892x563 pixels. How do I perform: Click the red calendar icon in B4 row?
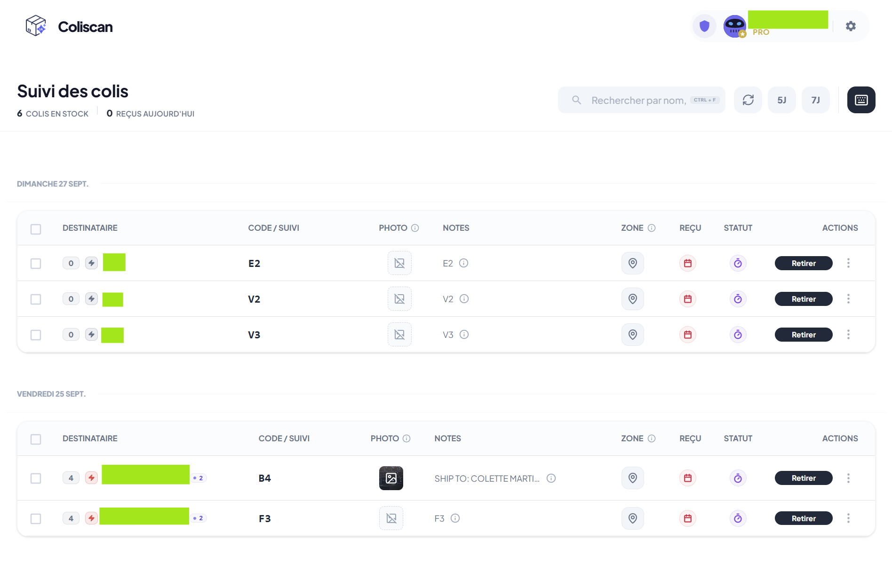688,478
